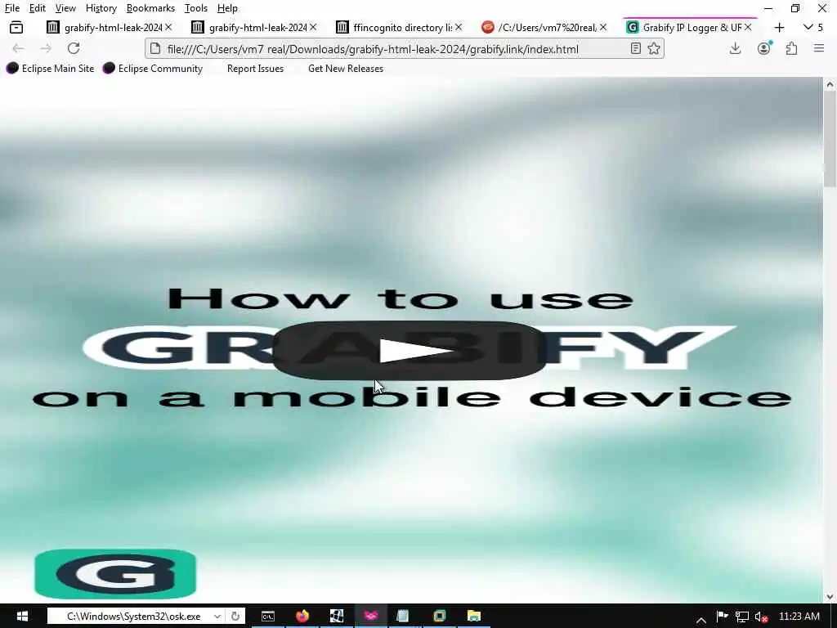Open the Edit menu
Viewport: 837px width, 628px height.
(x=37, y=8)
